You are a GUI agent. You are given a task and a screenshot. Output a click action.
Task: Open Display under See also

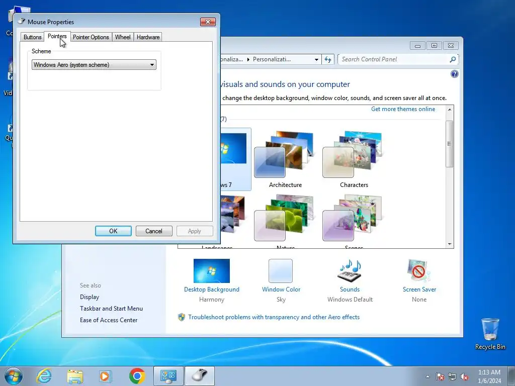[90, 297]
